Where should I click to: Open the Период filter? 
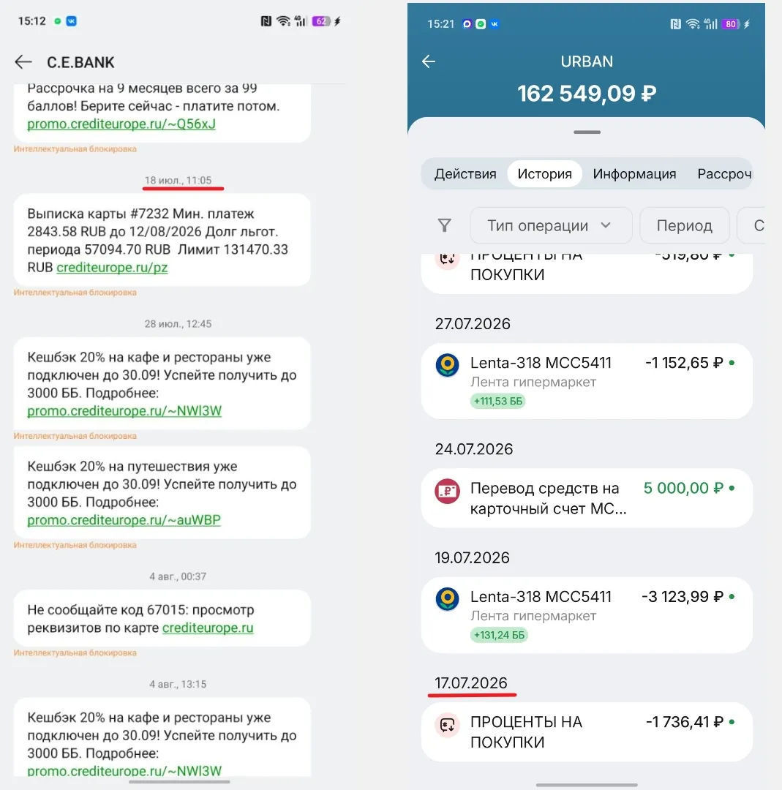[x=684, y=225]
